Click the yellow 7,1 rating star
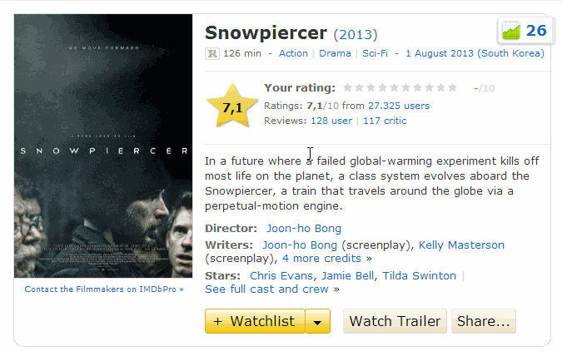 click(x=231, y=106)
